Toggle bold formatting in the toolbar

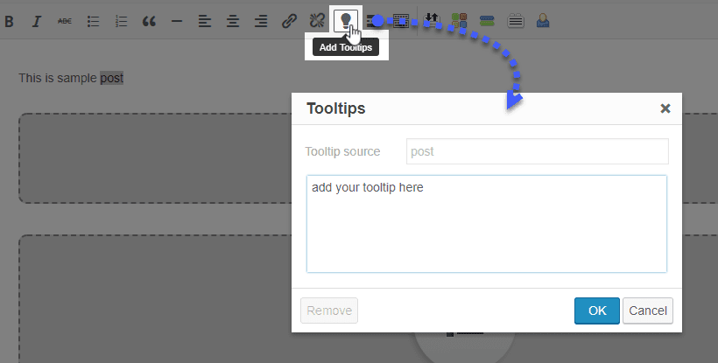pyautogui.click(x=9, y=21)
